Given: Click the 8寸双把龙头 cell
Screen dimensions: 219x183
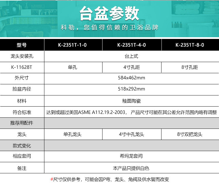Looking at the screenshot, I should tap(190, 134).
